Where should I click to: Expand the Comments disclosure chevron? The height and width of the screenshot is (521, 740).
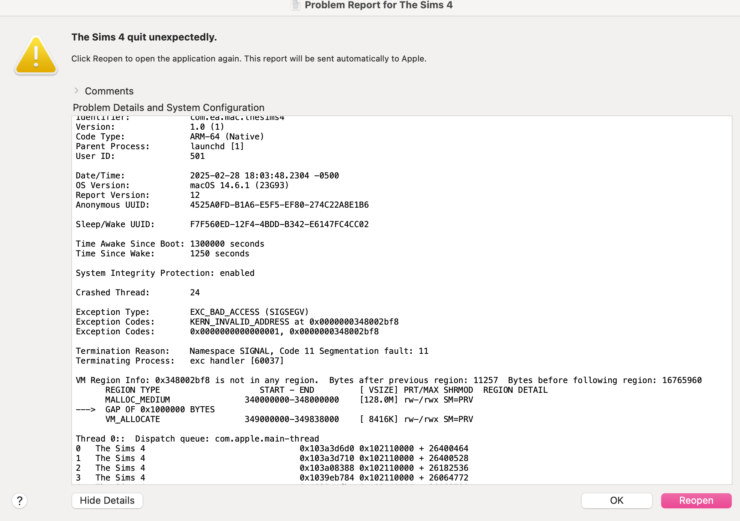77,91
